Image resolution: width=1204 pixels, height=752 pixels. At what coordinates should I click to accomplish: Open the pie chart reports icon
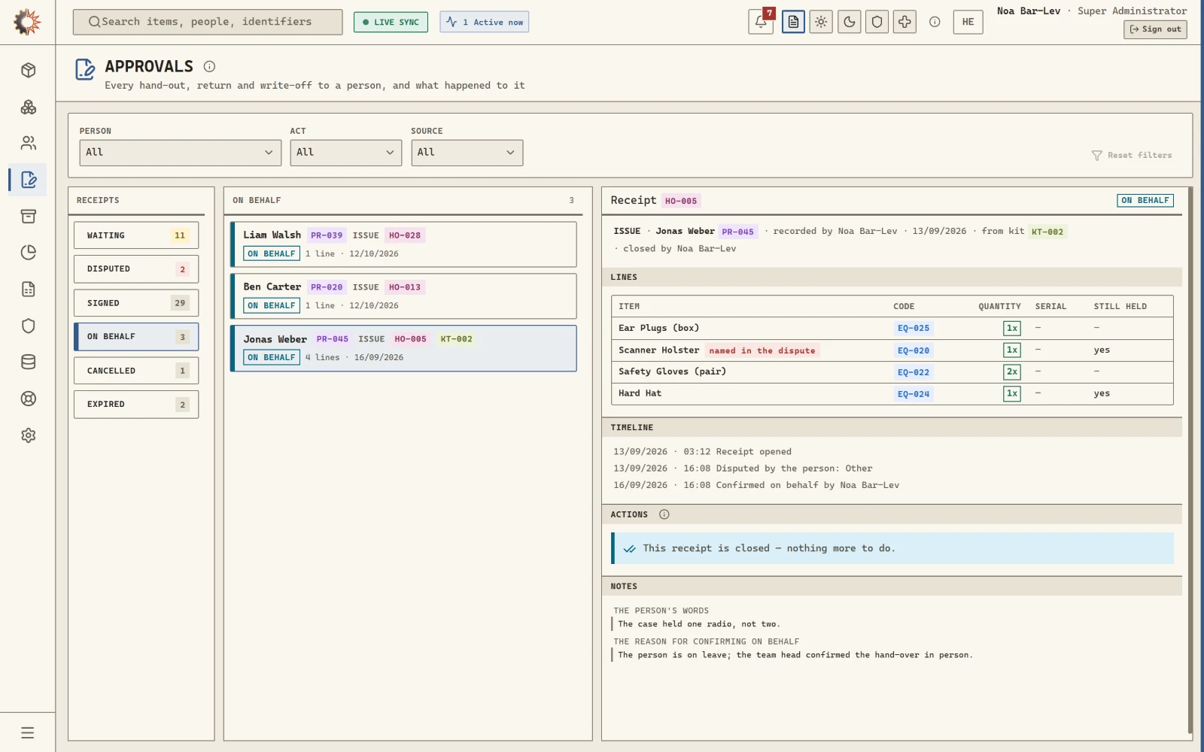click(29, 253)
